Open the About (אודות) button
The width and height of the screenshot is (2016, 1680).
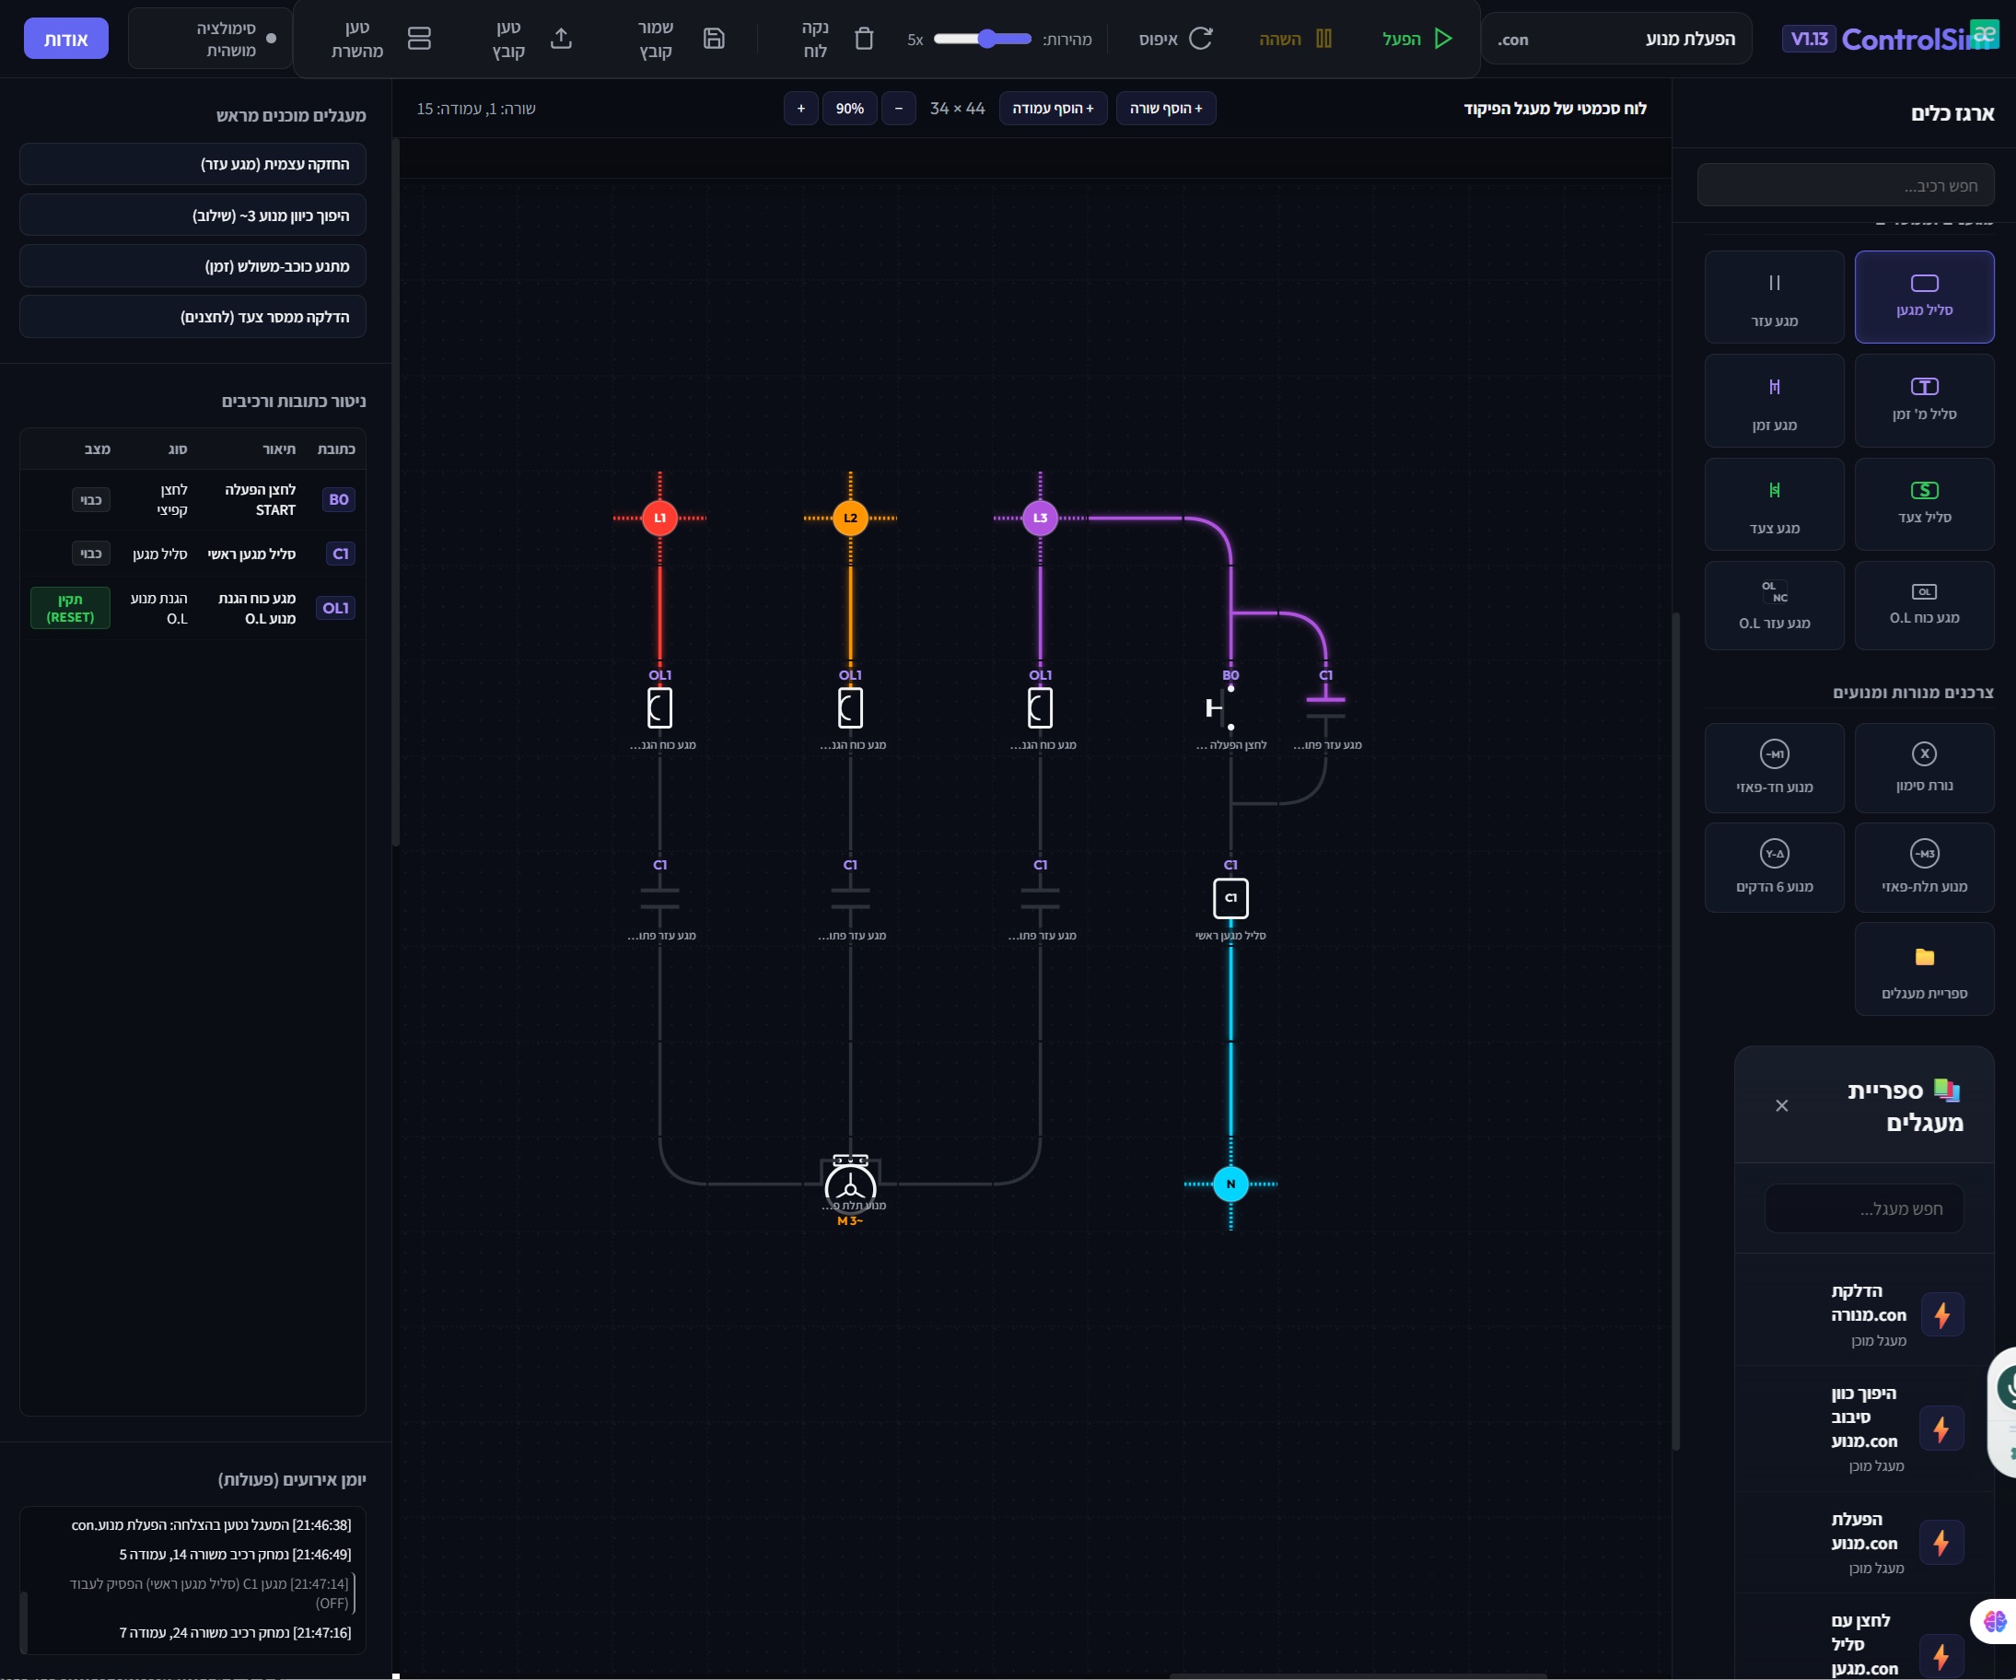point(65,39)
